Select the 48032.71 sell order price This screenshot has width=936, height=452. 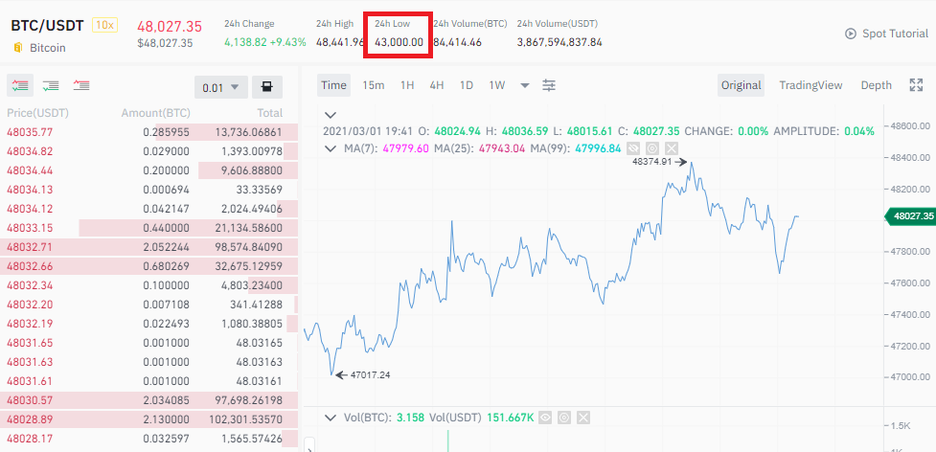click(x=30, y=247)
